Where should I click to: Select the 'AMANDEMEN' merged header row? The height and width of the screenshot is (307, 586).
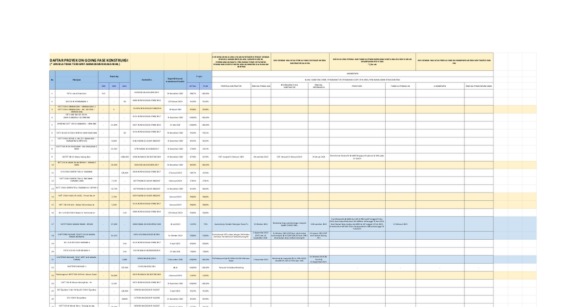click(353, 73)
